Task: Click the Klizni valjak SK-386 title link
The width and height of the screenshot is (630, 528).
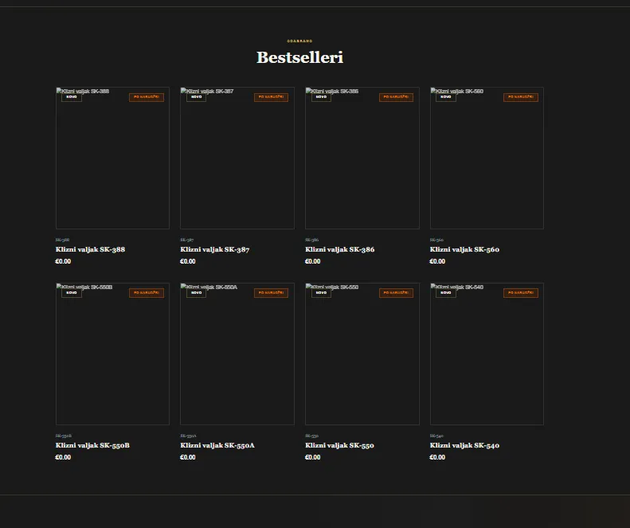Action: 339,249
